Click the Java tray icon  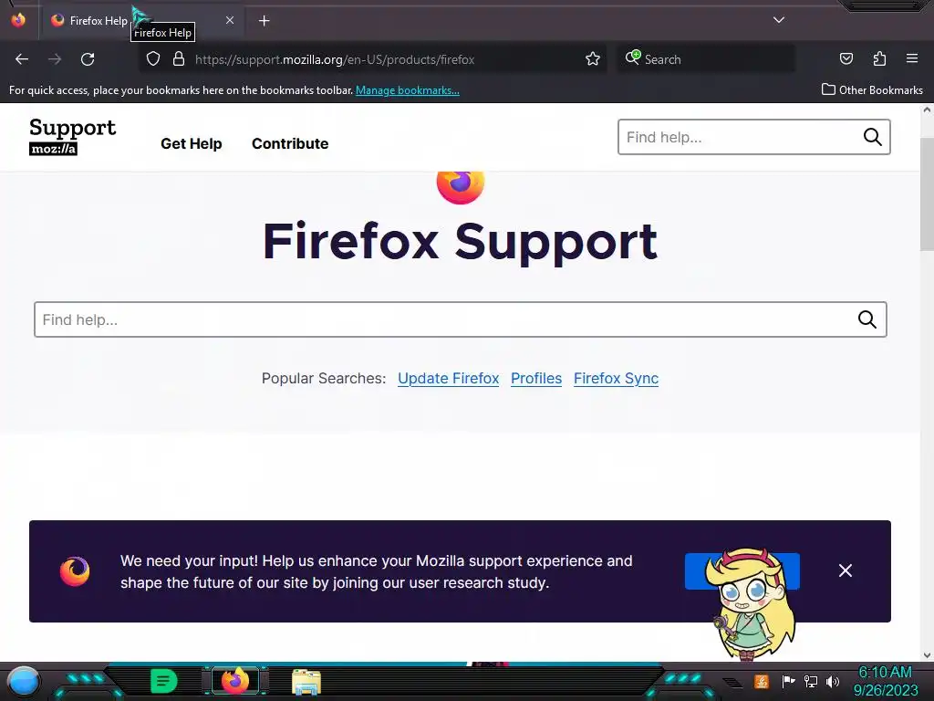pyautogui.click(x=761, y=681)
